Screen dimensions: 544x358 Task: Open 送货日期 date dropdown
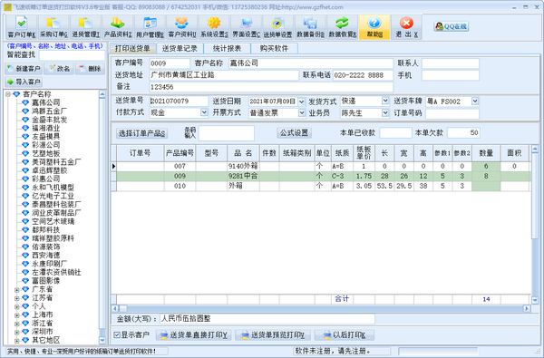[301, 102]
